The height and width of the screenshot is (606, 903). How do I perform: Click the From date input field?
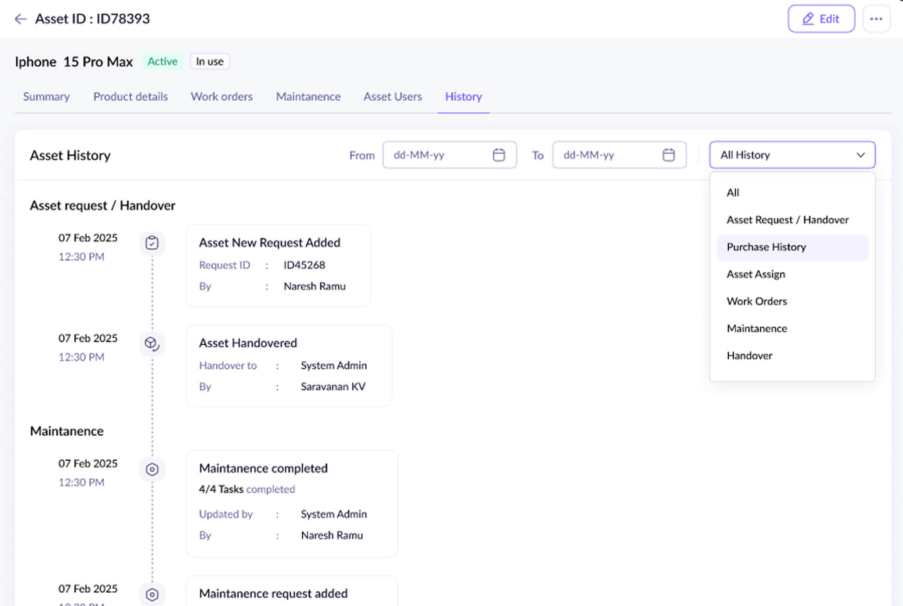tap(449, 155)
